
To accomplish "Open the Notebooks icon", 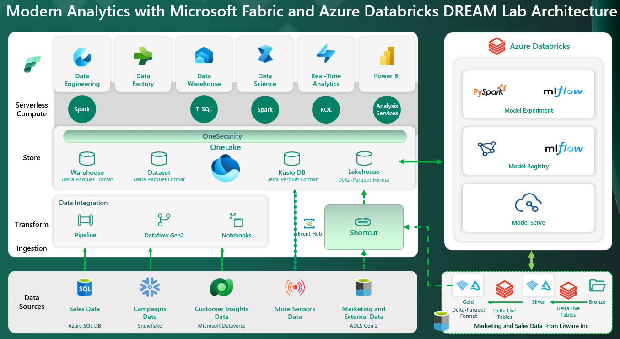I will pyautogui.click(x=237, y=220).
